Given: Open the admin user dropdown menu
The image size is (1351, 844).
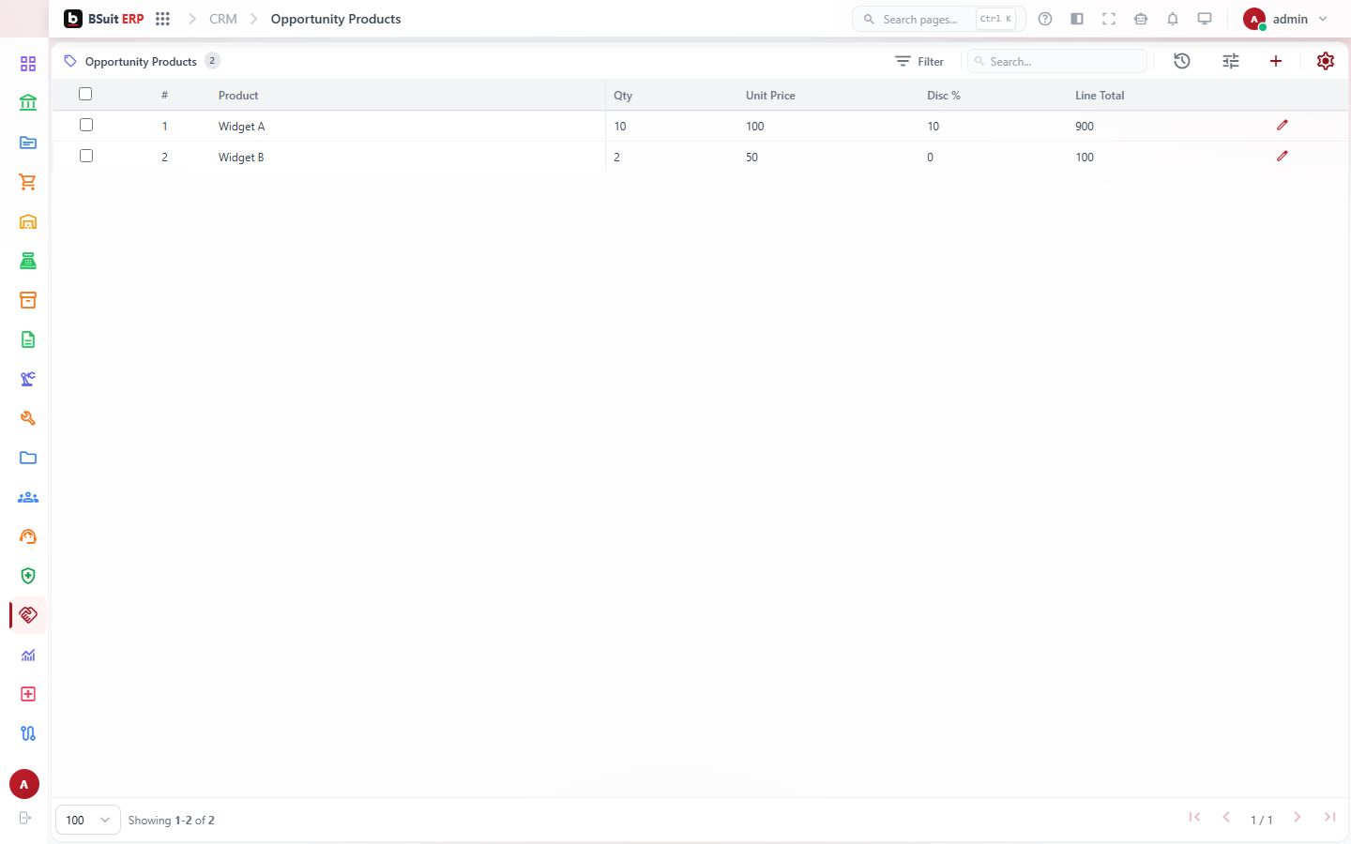Looking at the screenshot, I should (x=1285, y=19).
